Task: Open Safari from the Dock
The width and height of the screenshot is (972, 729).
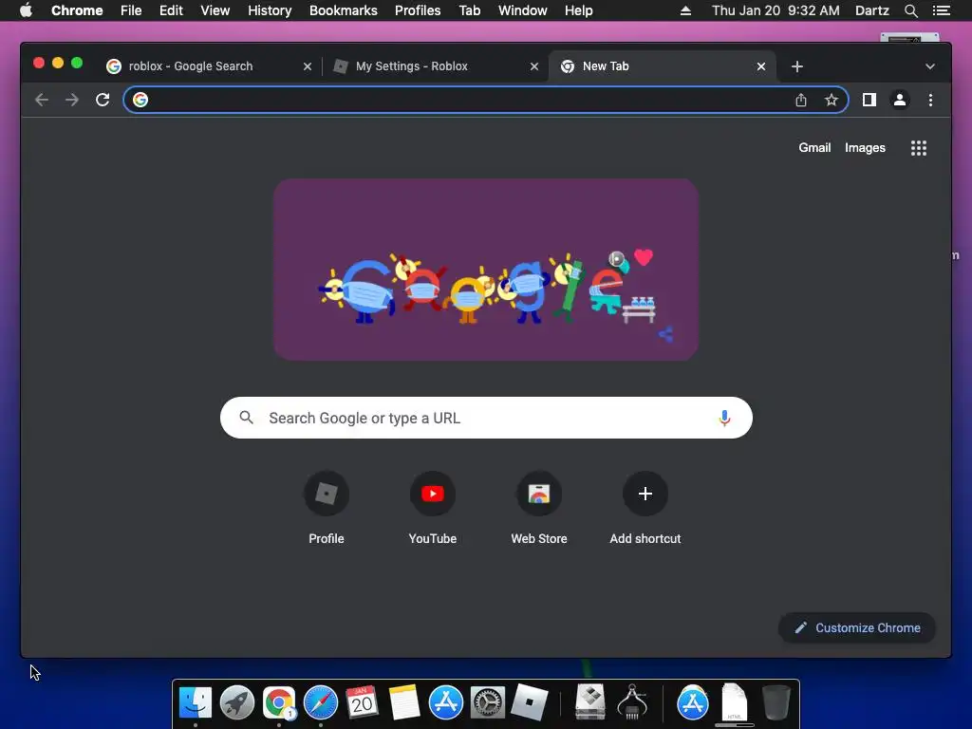Action: point(321,703)
